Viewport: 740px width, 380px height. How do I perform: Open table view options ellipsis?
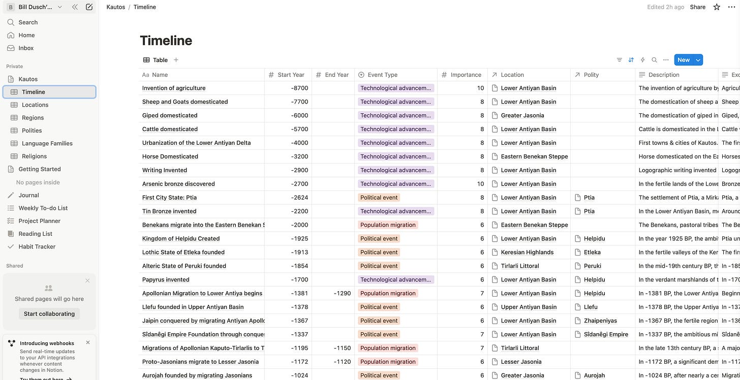tap(666, 60)
